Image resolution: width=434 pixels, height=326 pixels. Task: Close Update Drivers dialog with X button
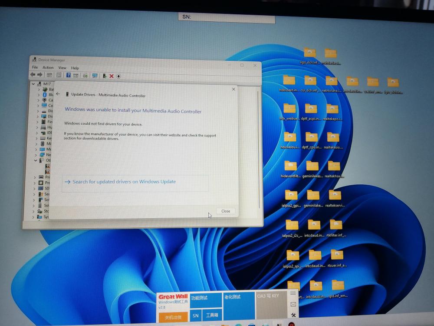[233, 89]
